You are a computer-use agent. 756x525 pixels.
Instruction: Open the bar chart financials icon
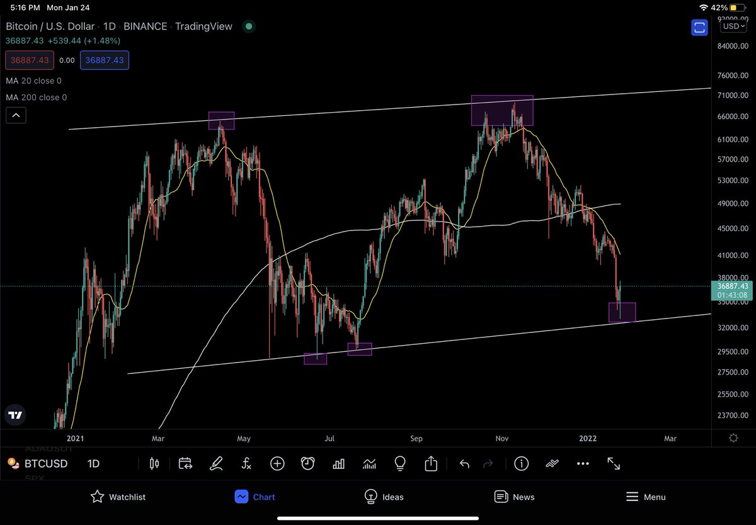tap(338, 464)
